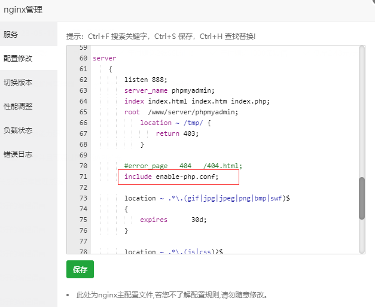Switch to the 切换版本 tab
The width and height of the screenshot is (375, 307).
pyautogui.click(x=18, y=83)
